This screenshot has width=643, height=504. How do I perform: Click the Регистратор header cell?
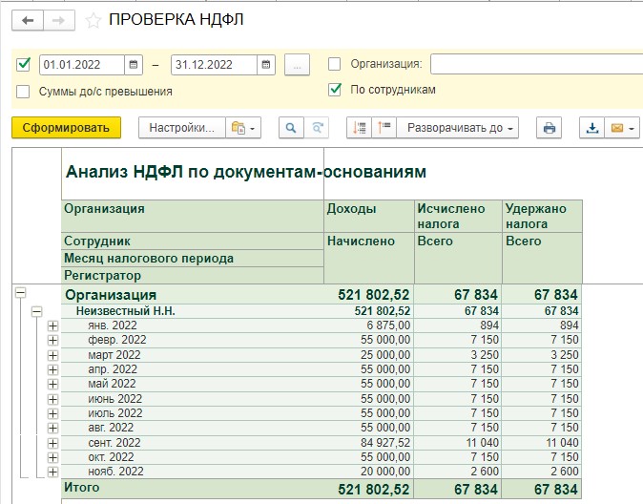(x=193, y=276)
